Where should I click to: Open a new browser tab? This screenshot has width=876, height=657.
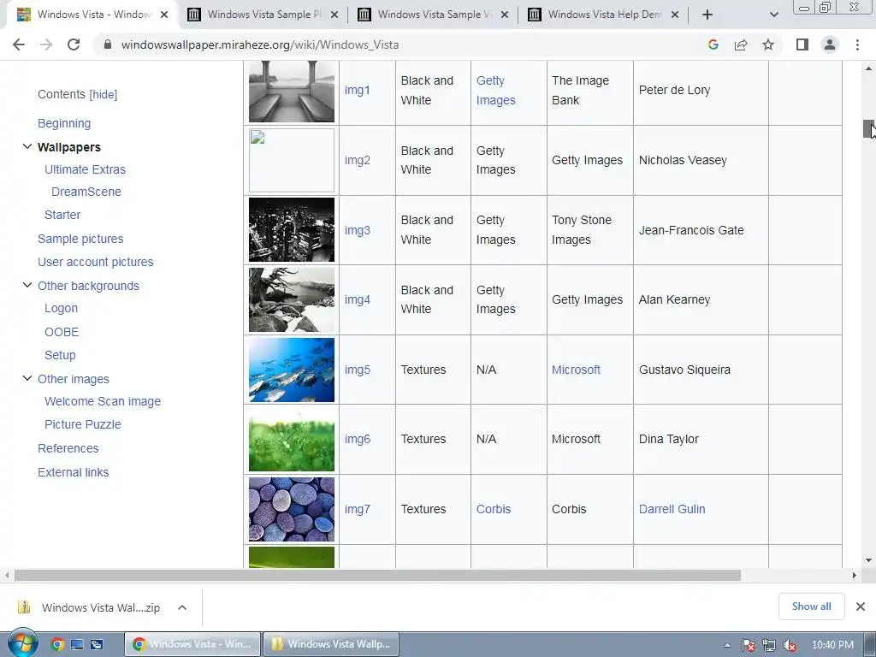pyautogui.click(x=707, y=15)
